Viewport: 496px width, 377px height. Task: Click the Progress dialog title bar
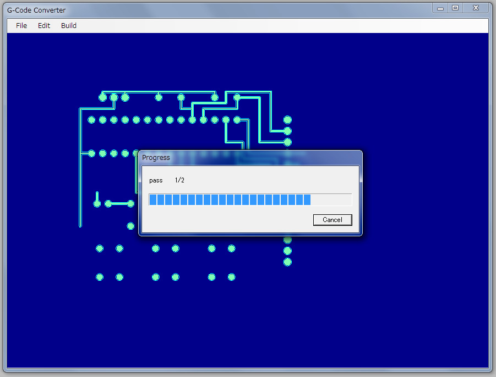(x=250, y=158)
